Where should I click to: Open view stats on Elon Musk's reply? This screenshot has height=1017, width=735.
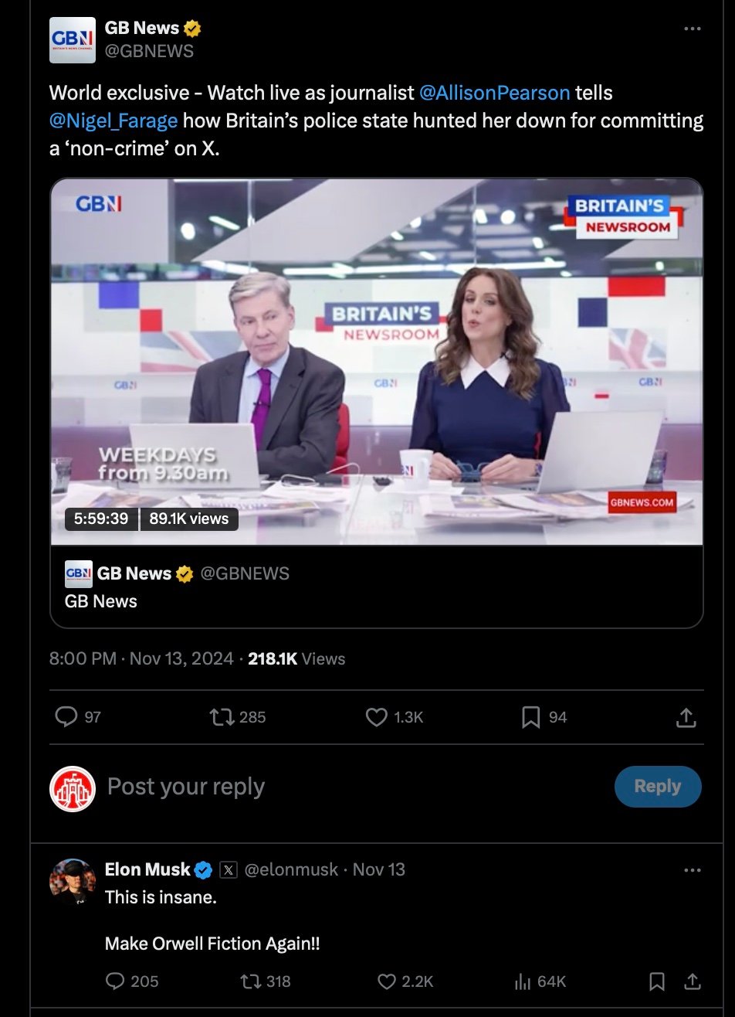coord(522,981)
